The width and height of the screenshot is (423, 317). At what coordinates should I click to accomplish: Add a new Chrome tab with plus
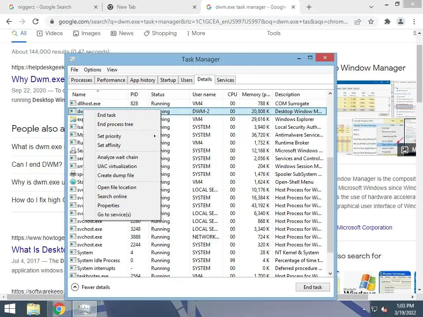(309, 7)
